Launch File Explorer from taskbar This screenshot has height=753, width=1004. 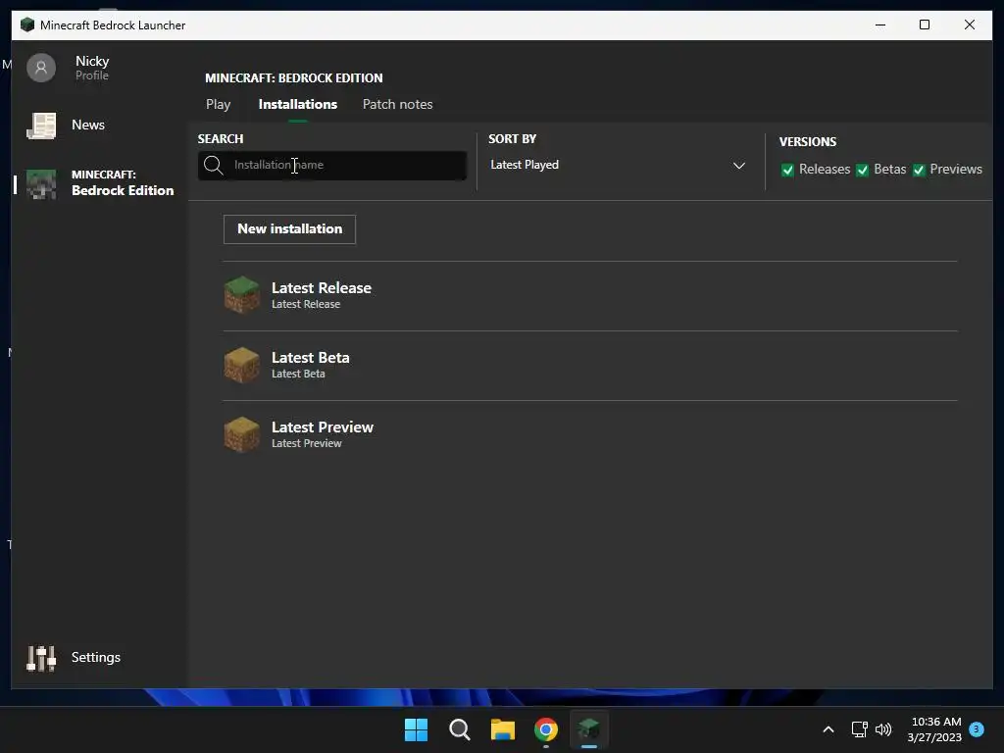pyautogui.click(x=503, y=729)
